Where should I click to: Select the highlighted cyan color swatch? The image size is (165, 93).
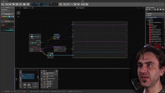pos(9,17)
